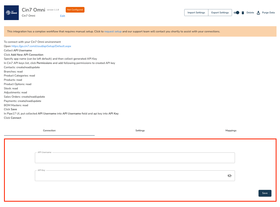Click the trash can Delete icon
The image size is (280, 207).
click(243, 13)
